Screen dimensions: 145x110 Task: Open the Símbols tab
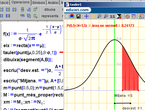point(39,3)
